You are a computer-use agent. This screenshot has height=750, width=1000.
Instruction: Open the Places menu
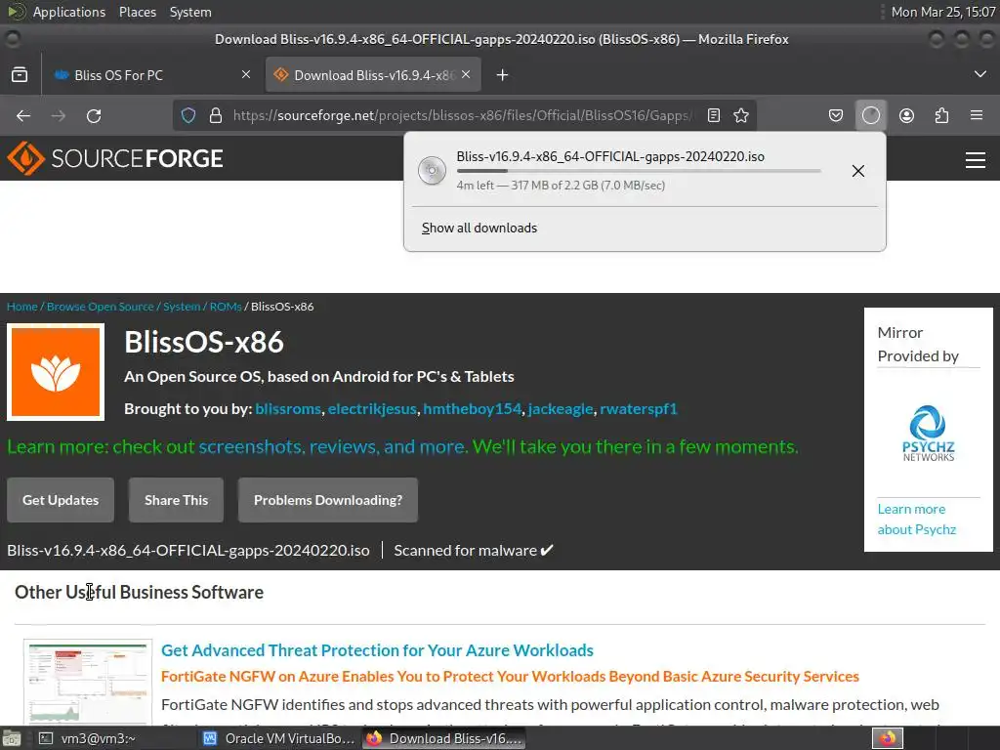click(138, 12)
